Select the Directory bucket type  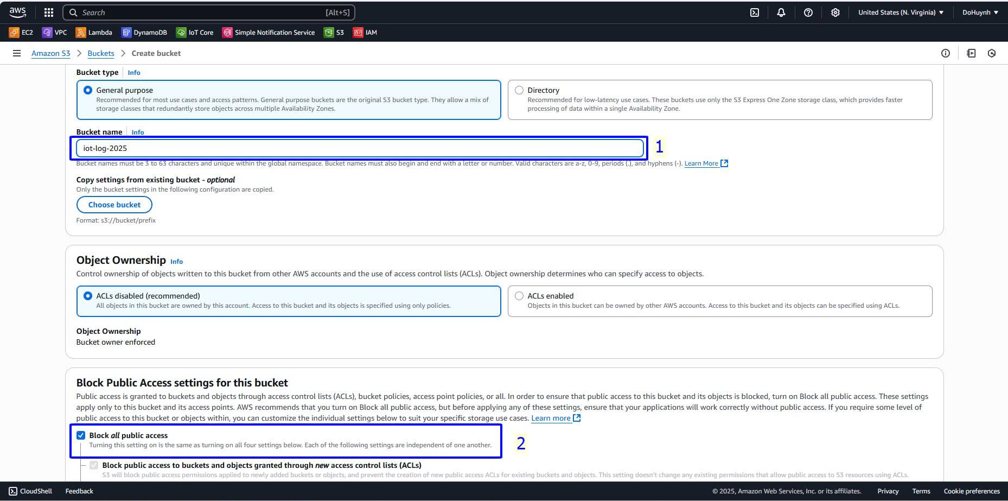point(519,90)
